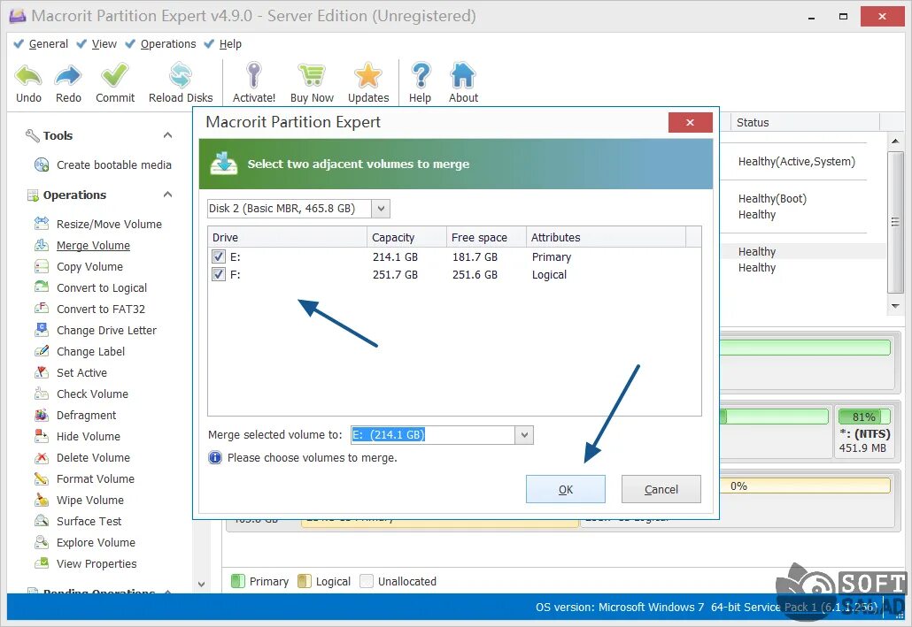Click the Merge Volume link text

point(93,245)
